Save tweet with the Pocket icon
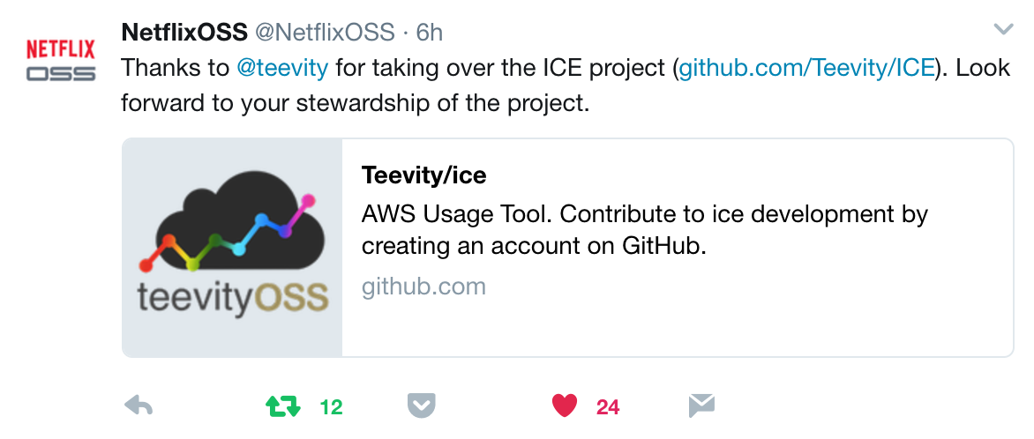 click(422, 406)
